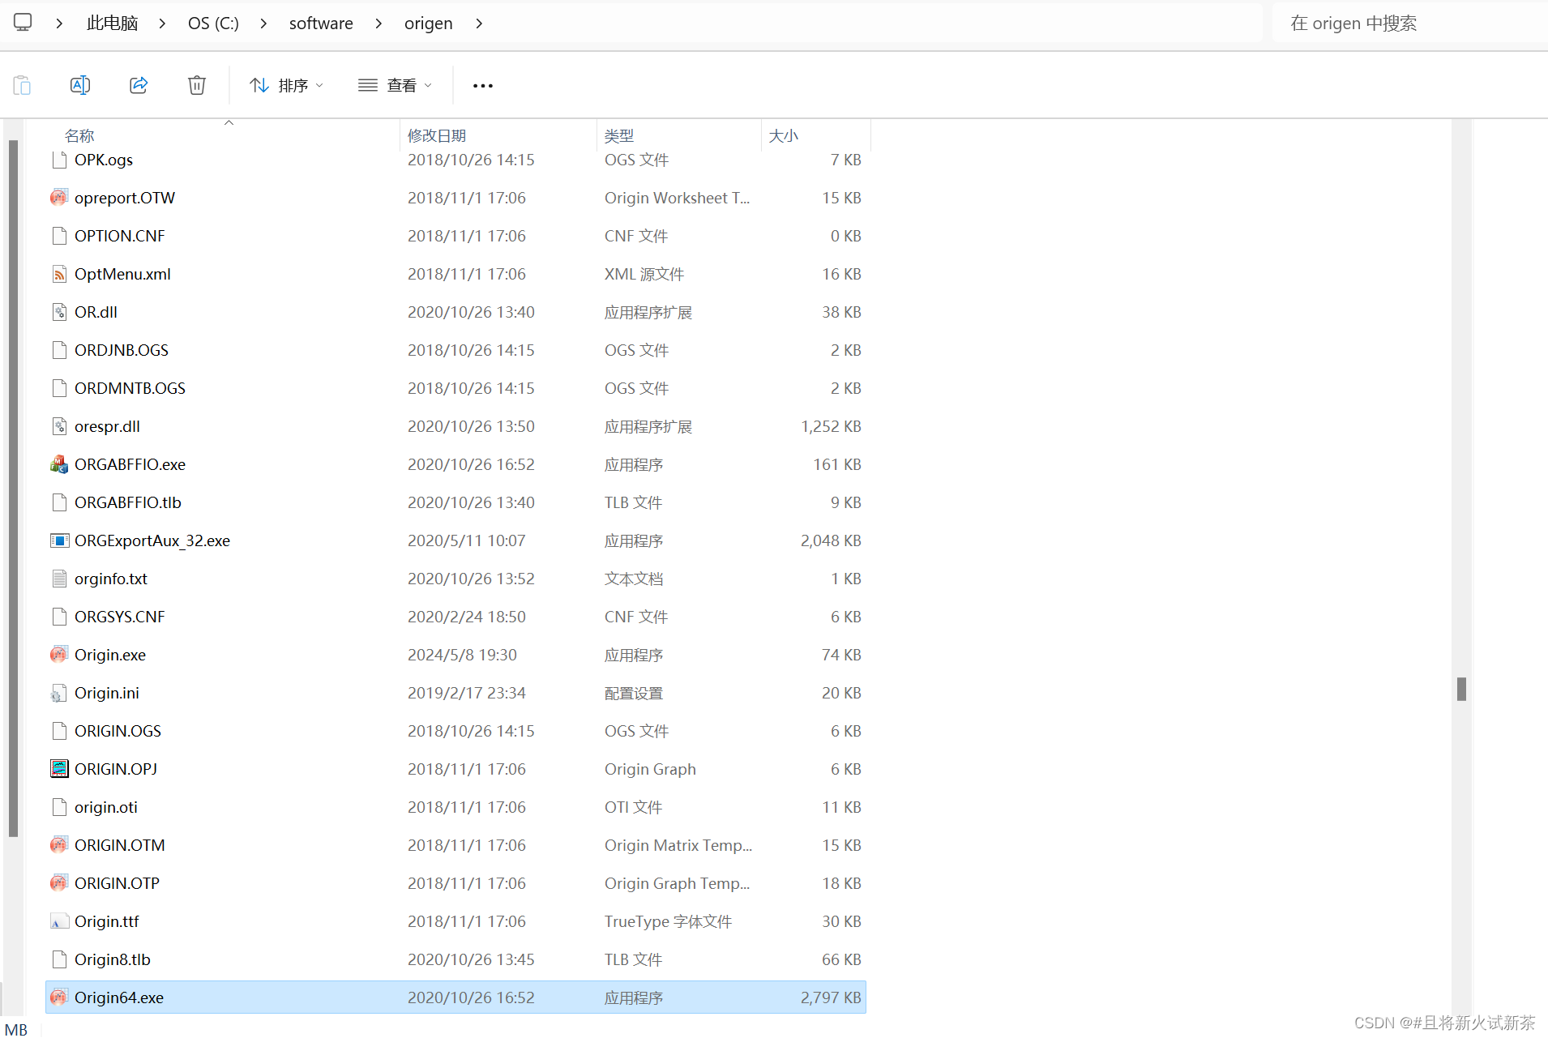Click the ORIGIN.OTM template icon
This screenshot has width=1548, height=1038.
(59, 845)
